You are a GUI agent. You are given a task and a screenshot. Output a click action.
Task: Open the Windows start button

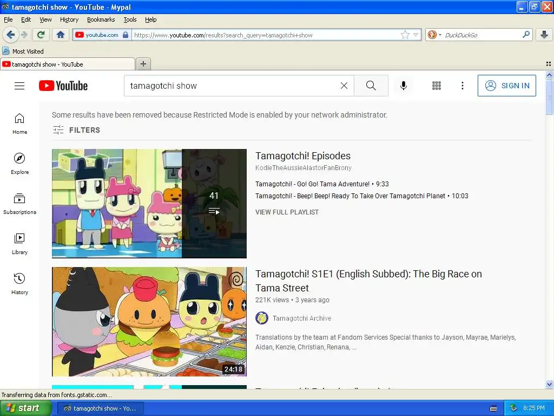click(25, 408)
